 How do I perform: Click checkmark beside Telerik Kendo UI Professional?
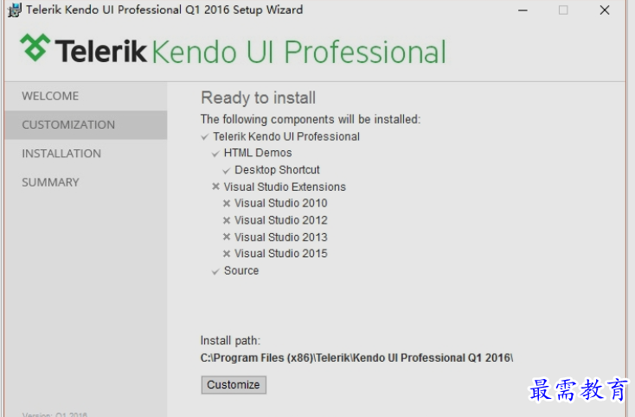click(x=205, y=137)
